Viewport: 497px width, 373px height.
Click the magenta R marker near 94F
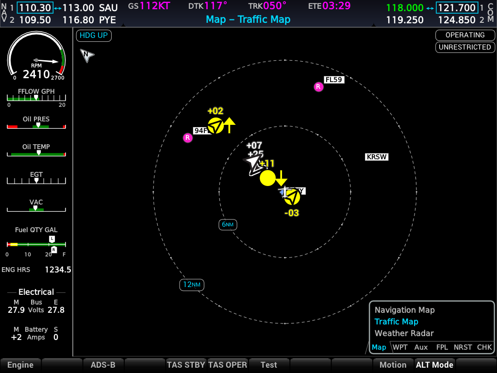(188, 137)
